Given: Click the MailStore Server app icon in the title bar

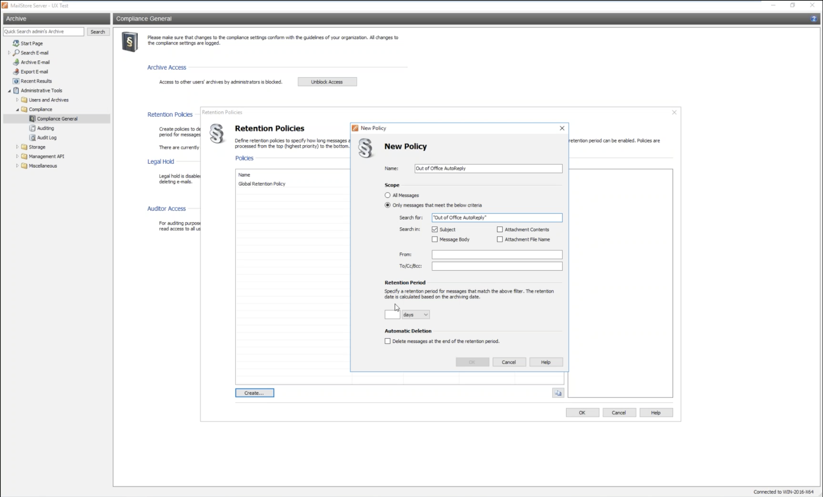Looking at the screenshot, I should pyautogui.click(x=5, y=5).
